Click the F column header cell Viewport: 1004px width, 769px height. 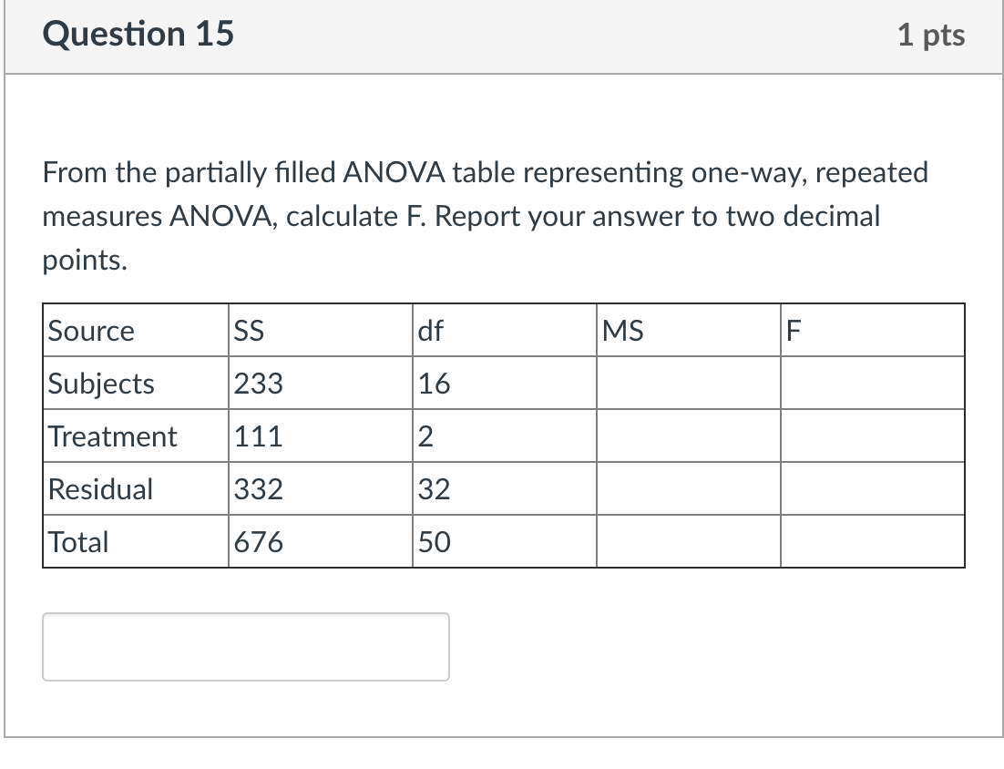point(794,331)
